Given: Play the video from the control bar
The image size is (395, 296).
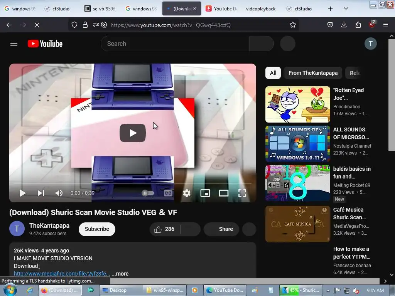Looking at the screenshot, I should (x=23, y=193).
